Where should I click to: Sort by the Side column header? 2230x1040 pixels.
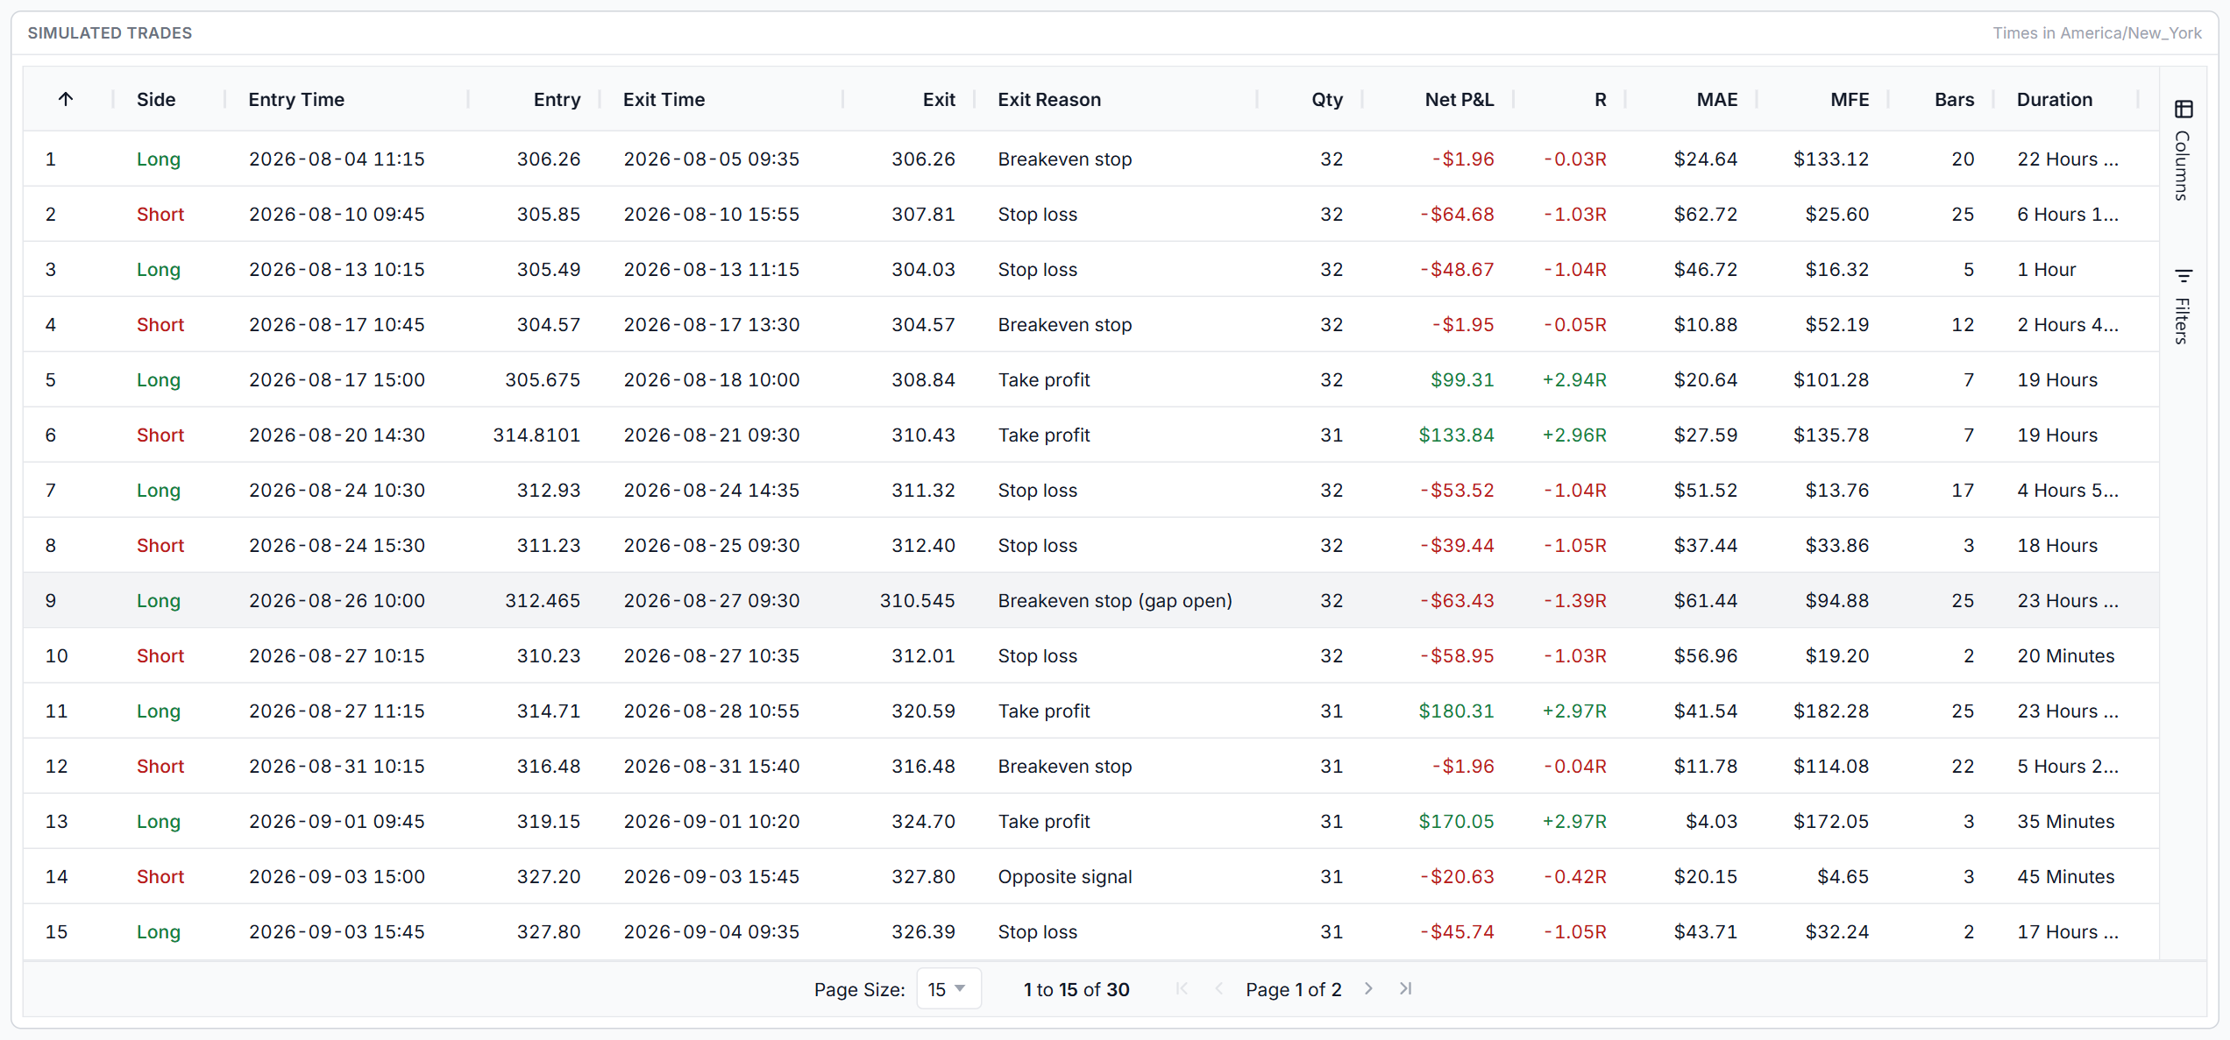pyautogui.click(x=156, y=100)
